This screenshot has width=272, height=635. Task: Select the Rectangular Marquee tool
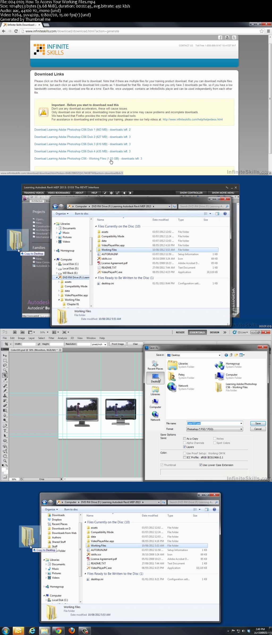tap(5, 360)
